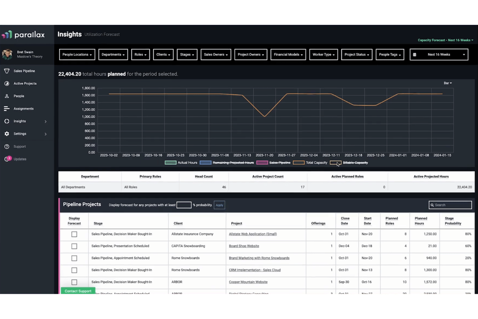Expand the Insights submenu chevron

[46, 122]
